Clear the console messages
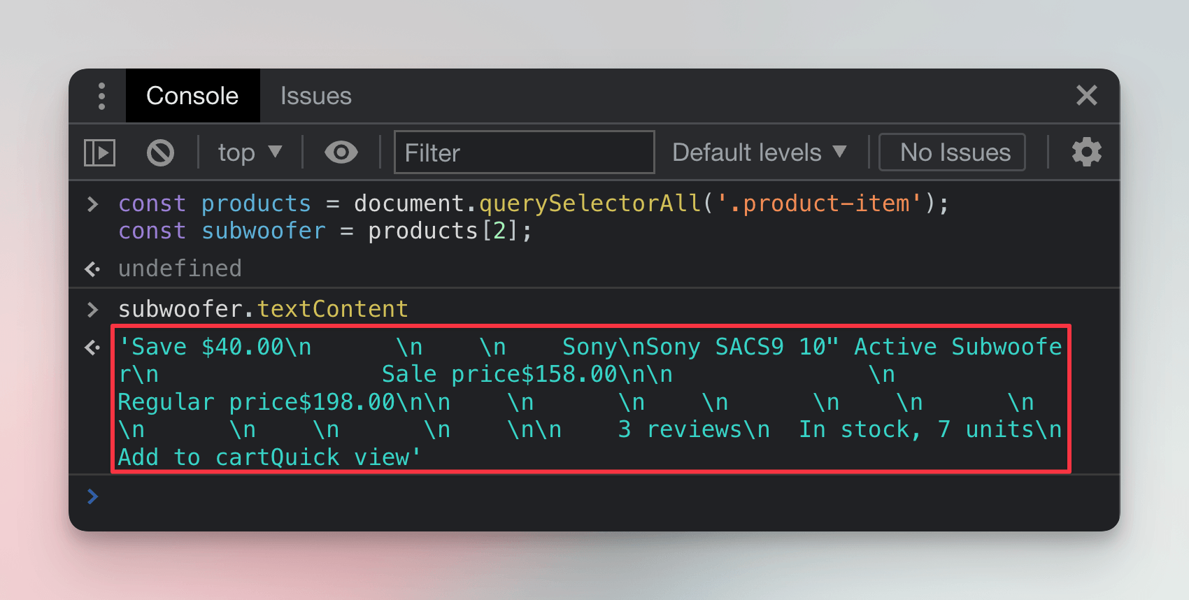This screenshot has width=1189, height=600. [x=159, y=152]
